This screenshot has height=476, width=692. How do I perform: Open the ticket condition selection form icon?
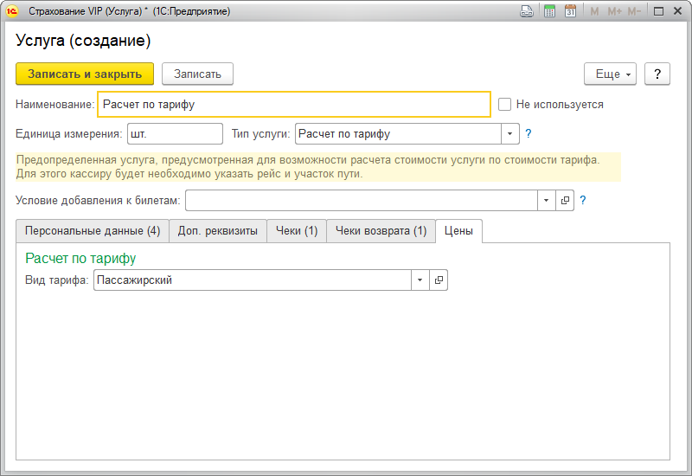point(565,200)
